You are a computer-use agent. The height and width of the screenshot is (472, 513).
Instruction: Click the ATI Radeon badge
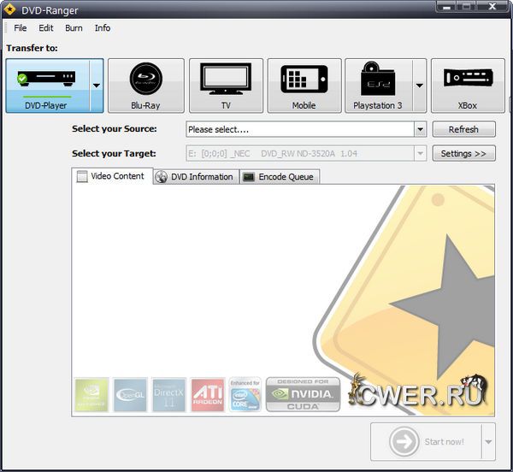pos(208,395)
